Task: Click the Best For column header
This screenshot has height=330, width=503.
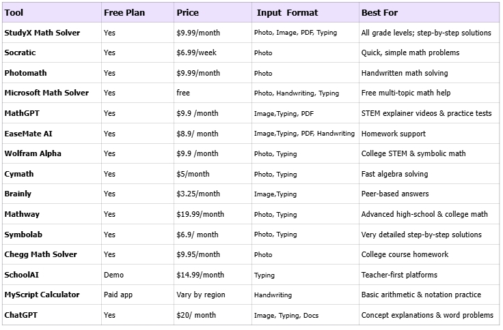Action: click(x=379, y=12)
